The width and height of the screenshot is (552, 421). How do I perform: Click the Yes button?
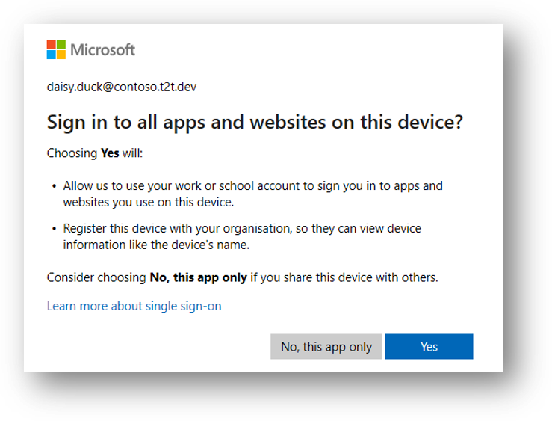(x=429, y=346)
